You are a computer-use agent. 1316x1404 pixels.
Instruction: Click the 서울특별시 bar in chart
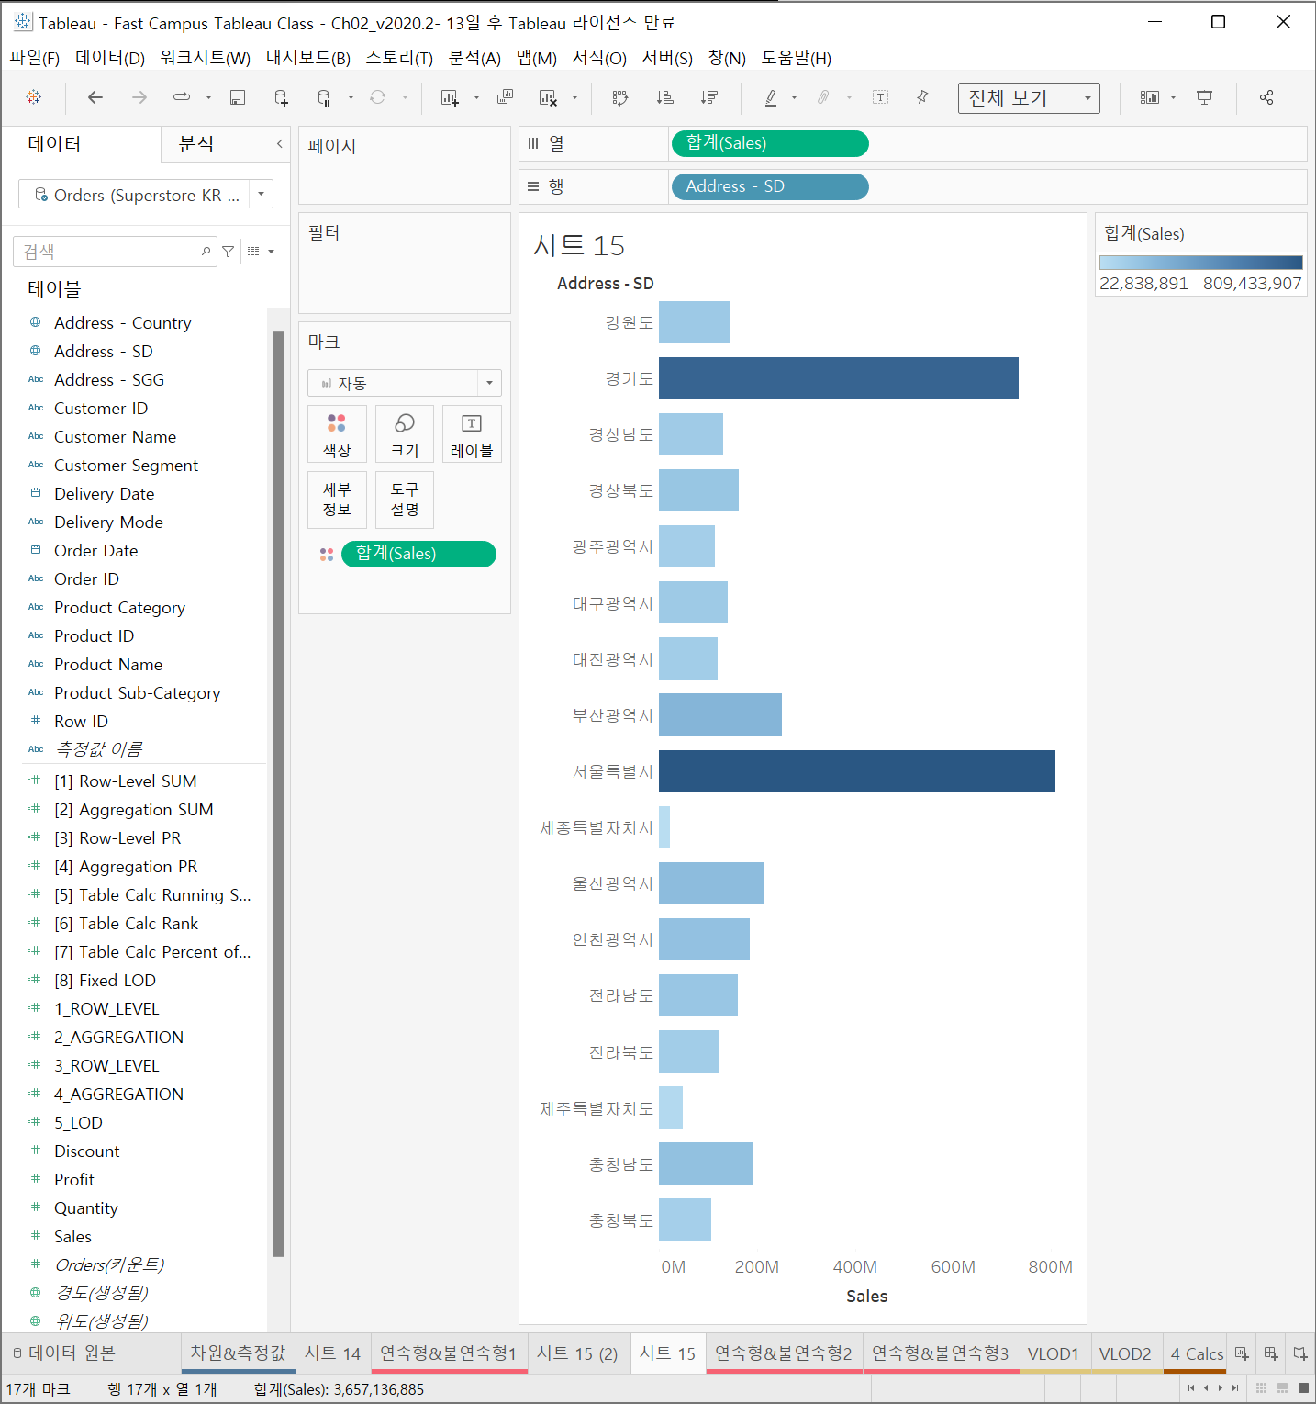point(857,771)
